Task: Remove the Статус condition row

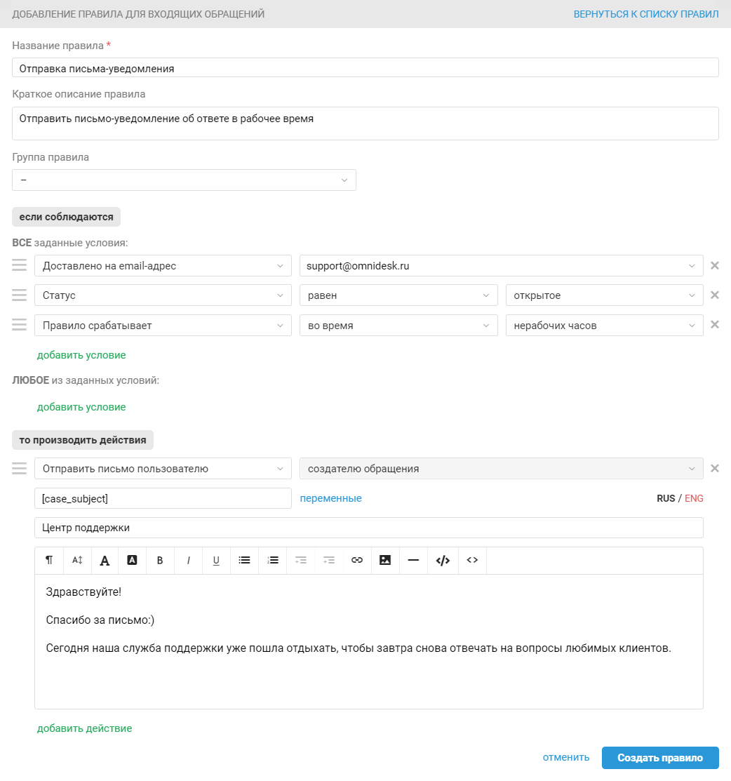Action: (715, 295)
